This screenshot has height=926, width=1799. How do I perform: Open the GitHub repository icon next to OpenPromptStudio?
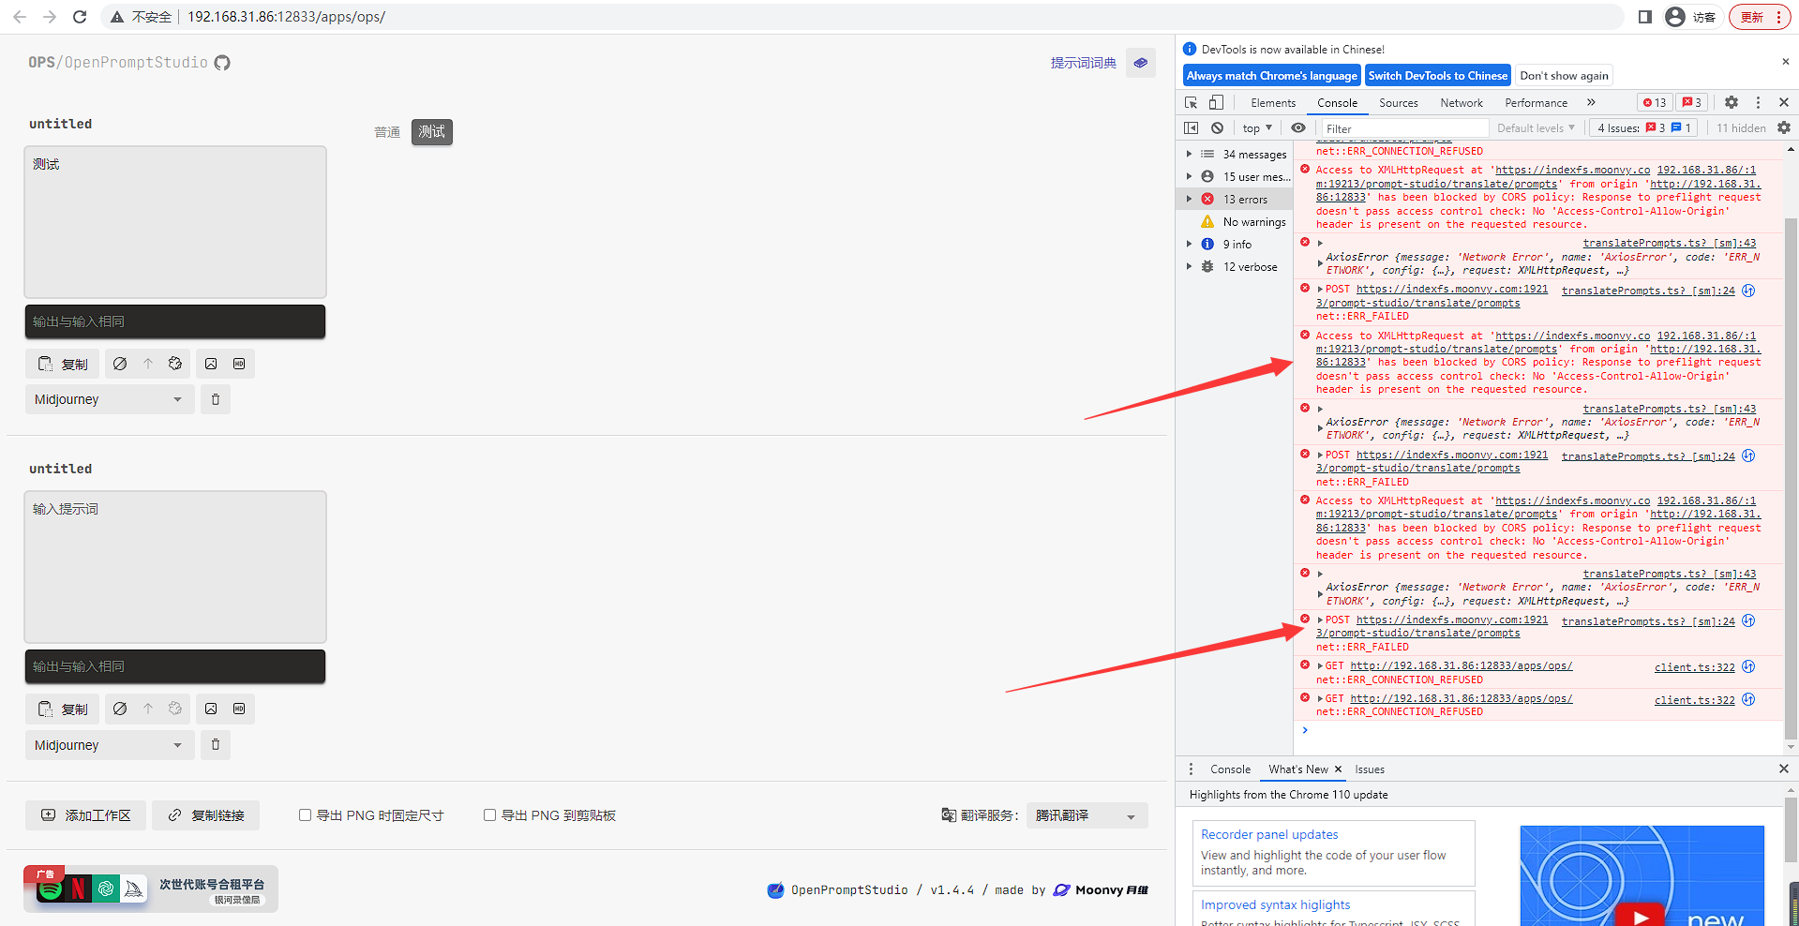(x=222, y=62)
